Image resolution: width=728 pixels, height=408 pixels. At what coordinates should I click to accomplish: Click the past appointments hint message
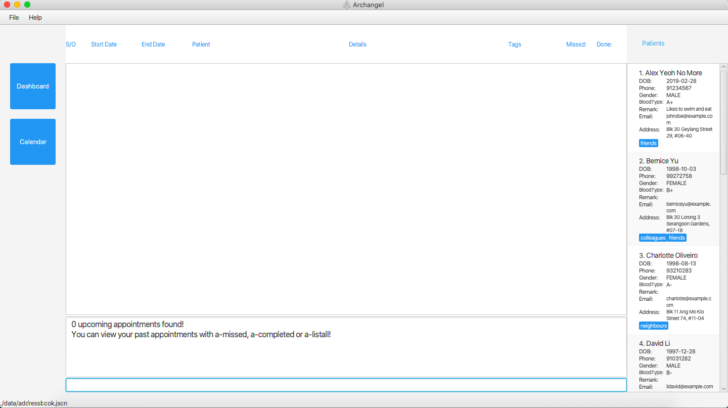pos(201,335)
